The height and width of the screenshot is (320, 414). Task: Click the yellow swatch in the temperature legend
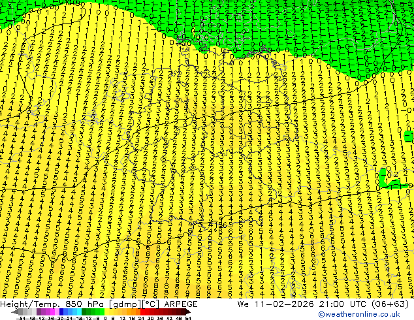point(107,312)
